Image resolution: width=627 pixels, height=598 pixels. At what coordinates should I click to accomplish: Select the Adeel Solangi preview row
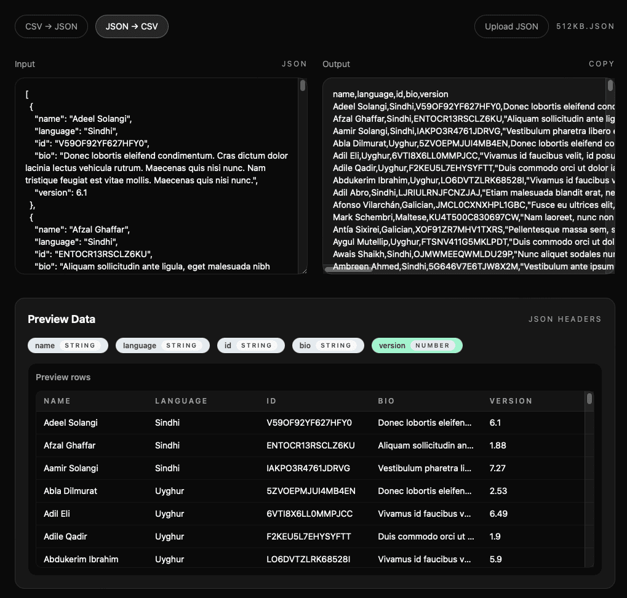coord(246,423)
